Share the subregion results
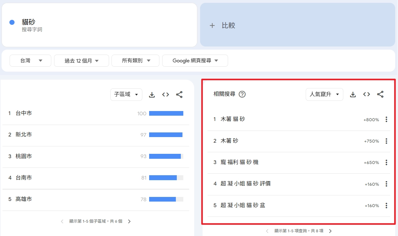The width and height of the screenshot is (398, 236). [x=179, y=95]
